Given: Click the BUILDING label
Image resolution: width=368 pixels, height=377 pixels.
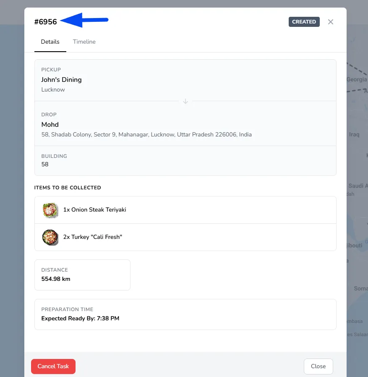Looking at the screenshot, I should 54,156.
